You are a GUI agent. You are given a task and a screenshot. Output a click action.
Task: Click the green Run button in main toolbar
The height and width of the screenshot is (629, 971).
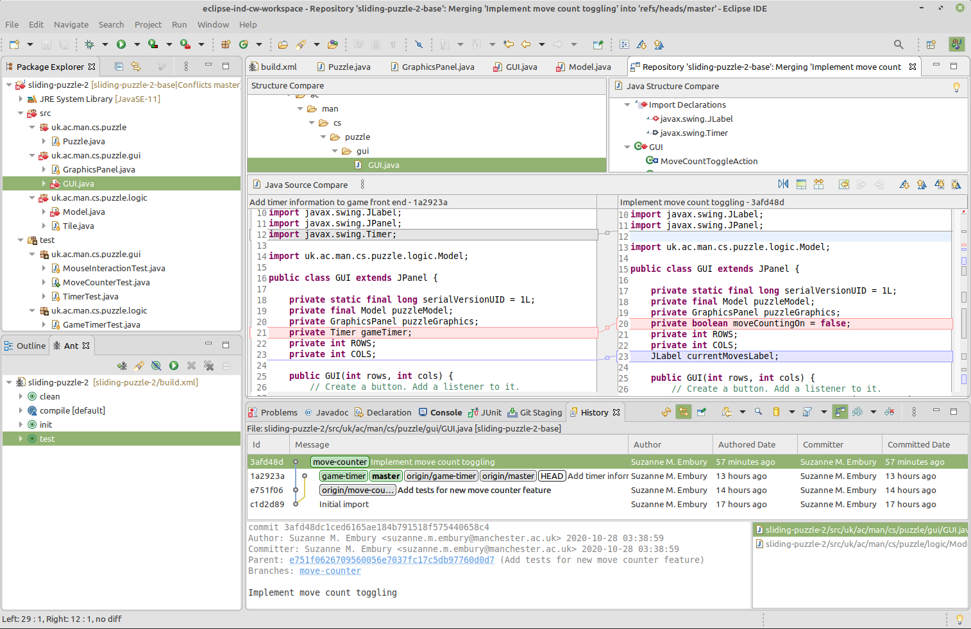pos(121,44)
